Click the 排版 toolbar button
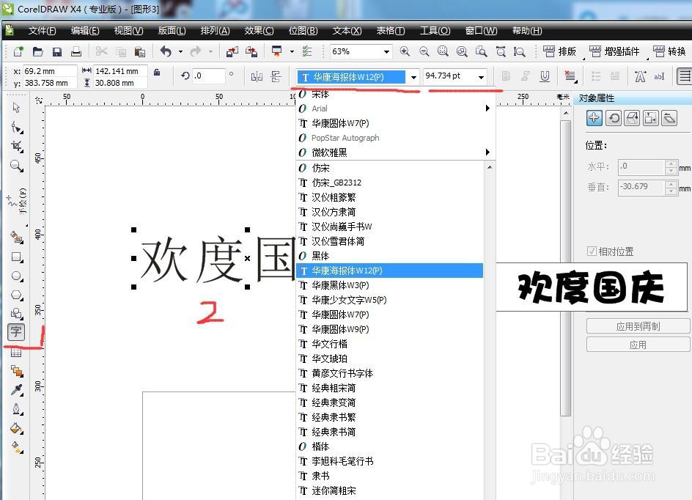Viewport: 692px width, 500px height. point(559,51)
